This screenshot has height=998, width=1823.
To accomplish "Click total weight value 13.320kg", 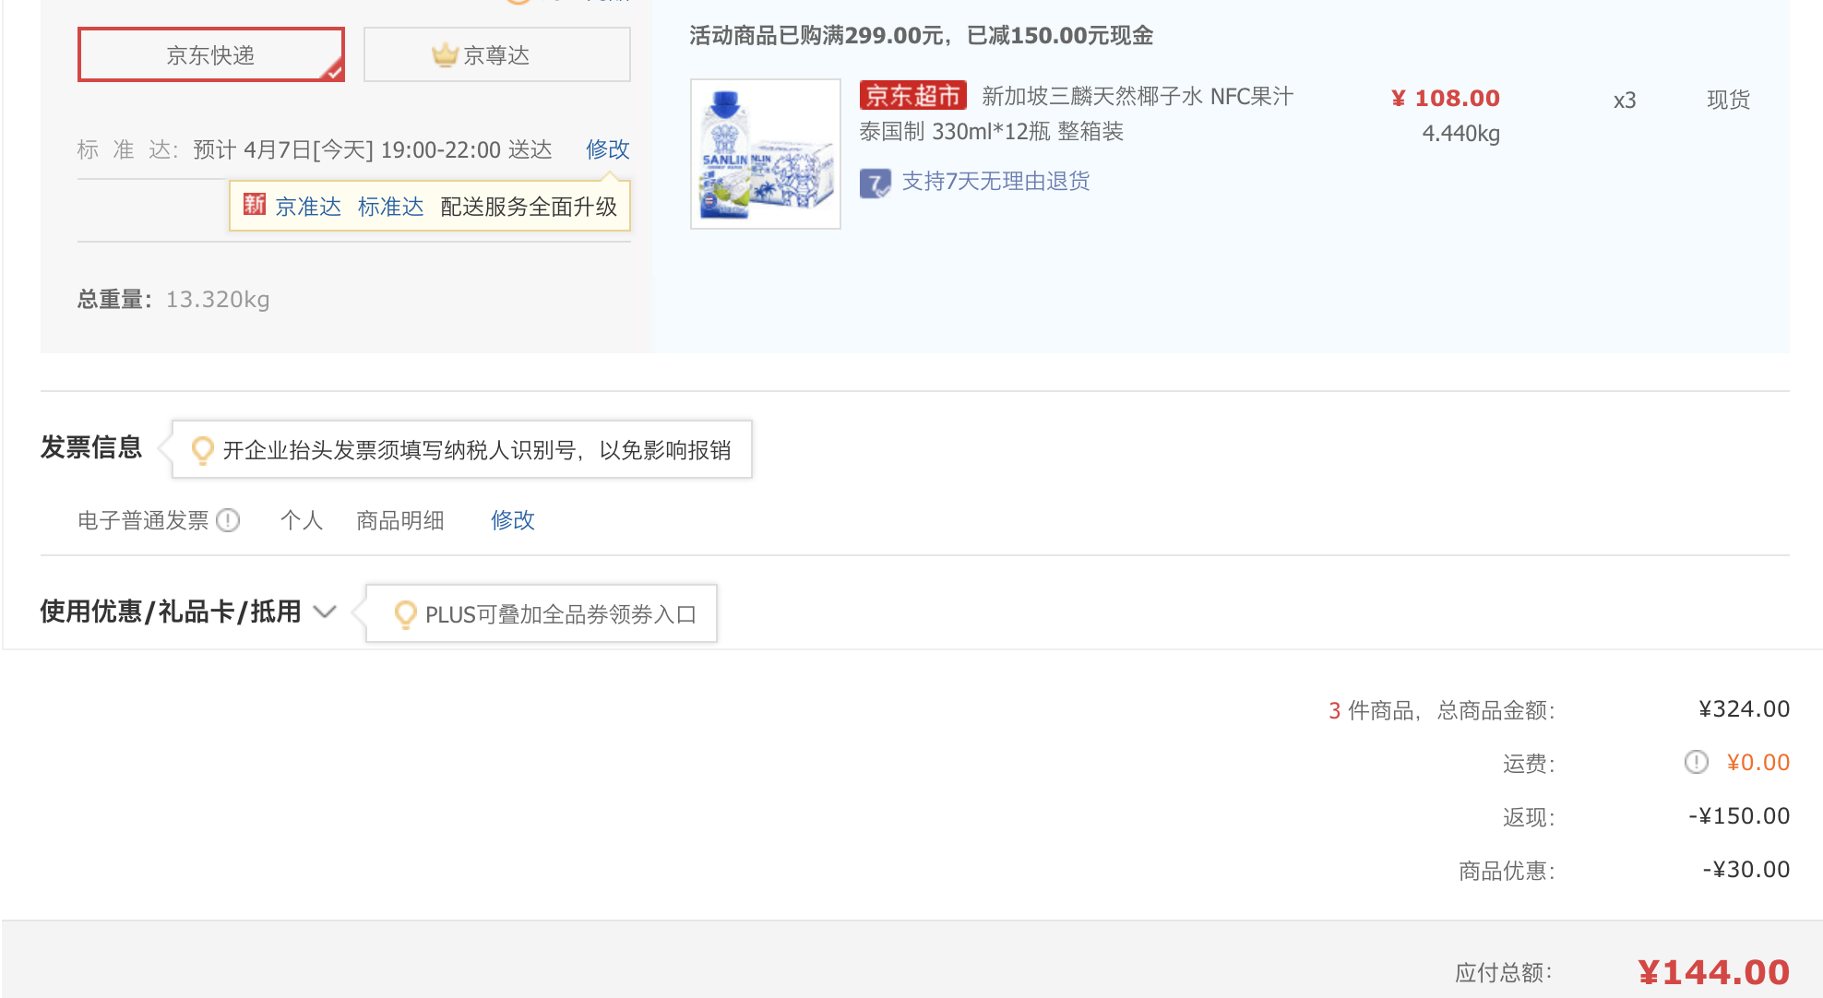I will point(218,300).
